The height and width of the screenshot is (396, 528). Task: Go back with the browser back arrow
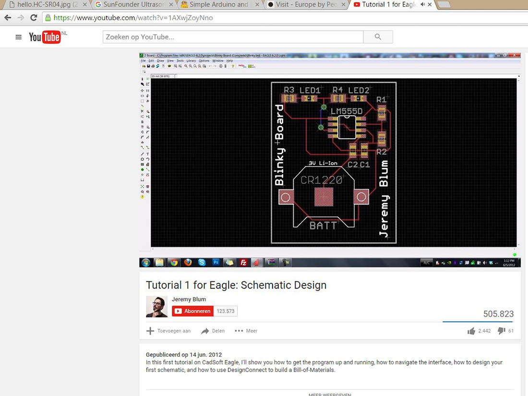point(8,18)
